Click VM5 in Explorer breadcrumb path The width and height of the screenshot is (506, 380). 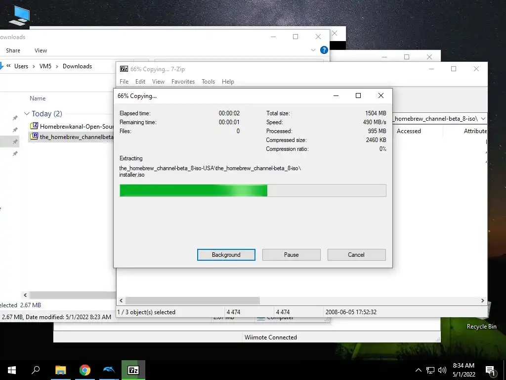click(x=45, y=66)
